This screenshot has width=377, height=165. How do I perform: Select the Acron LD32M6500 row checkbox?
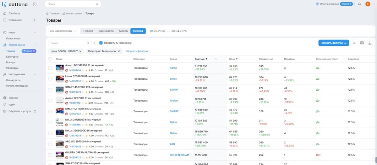(50, 68)
